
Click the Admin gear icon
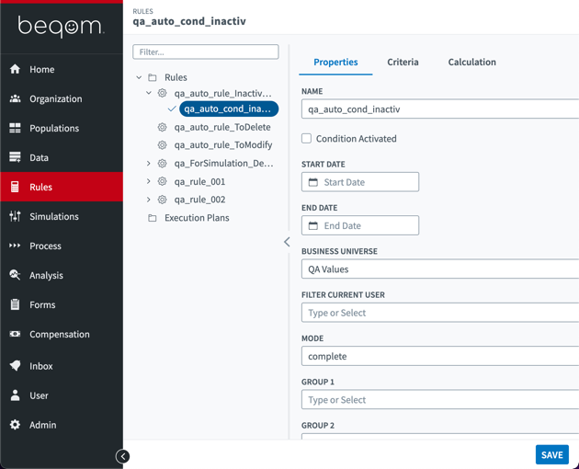(15, 425)
